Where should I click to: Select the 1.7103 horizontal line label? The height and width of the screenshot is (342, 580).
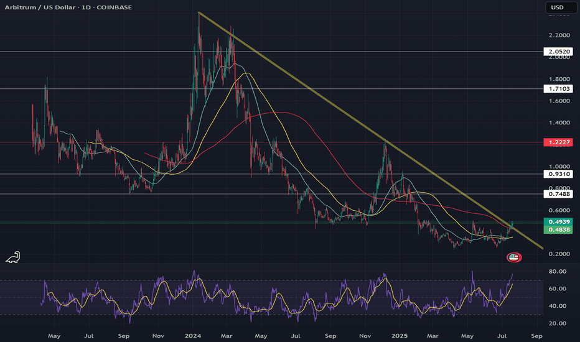pyautogui.click(x=556, y=89)
